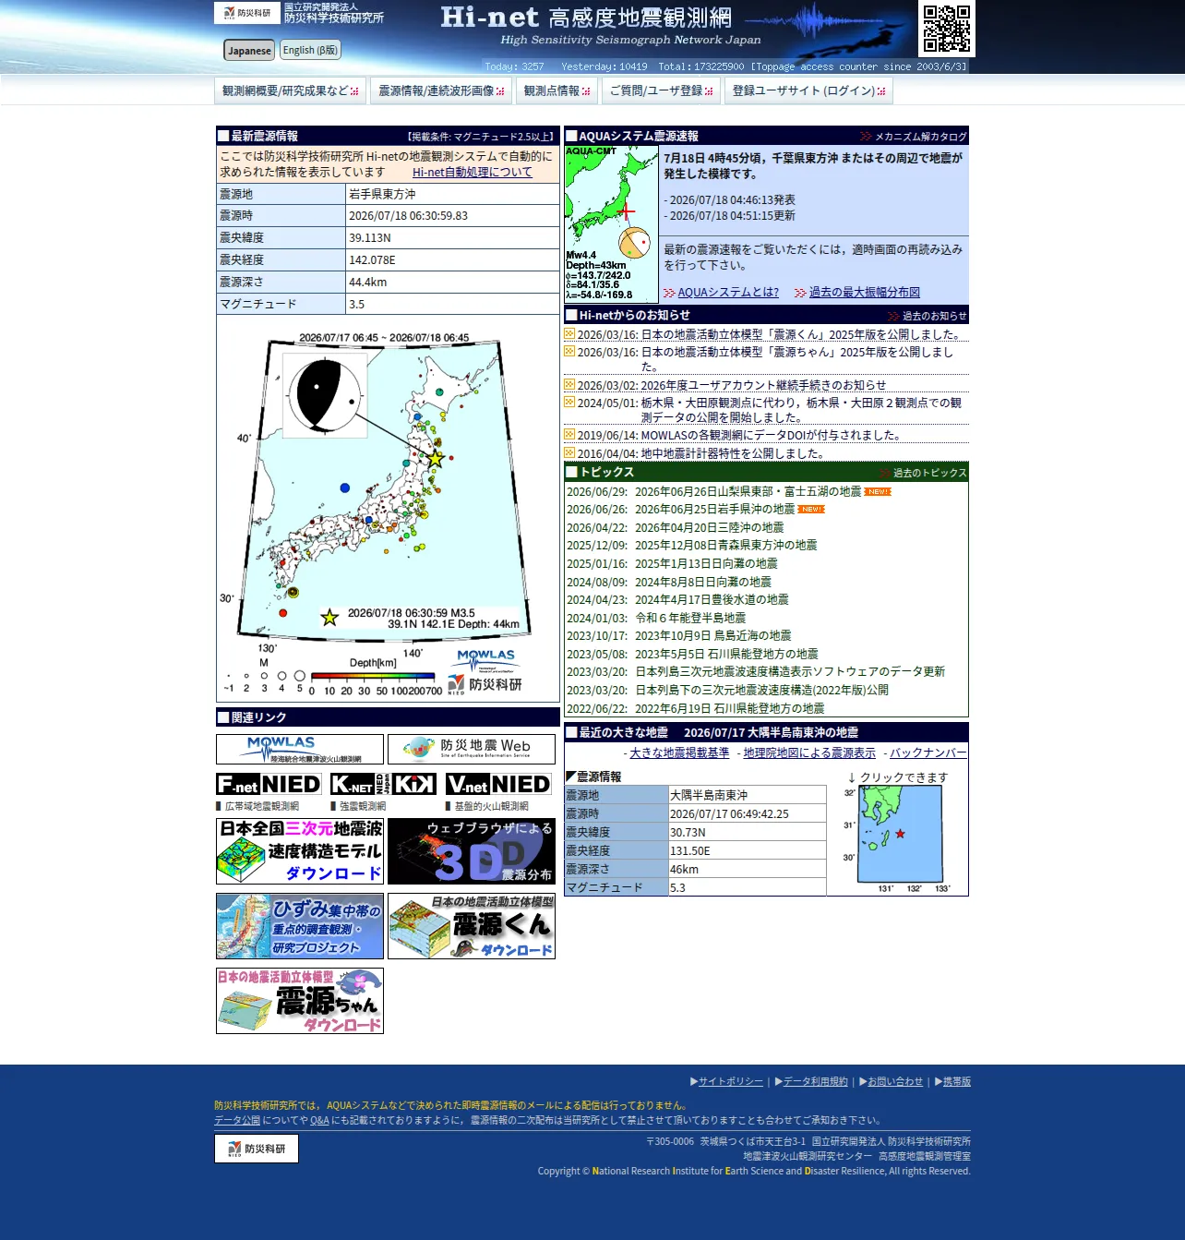Open the データ利用規約 footer link
This screenshot has height=1240, width=1185.
tap(815, 1082)
